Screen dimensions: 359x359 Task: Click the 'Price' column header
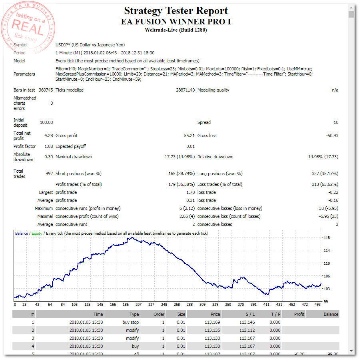(204, 314)
